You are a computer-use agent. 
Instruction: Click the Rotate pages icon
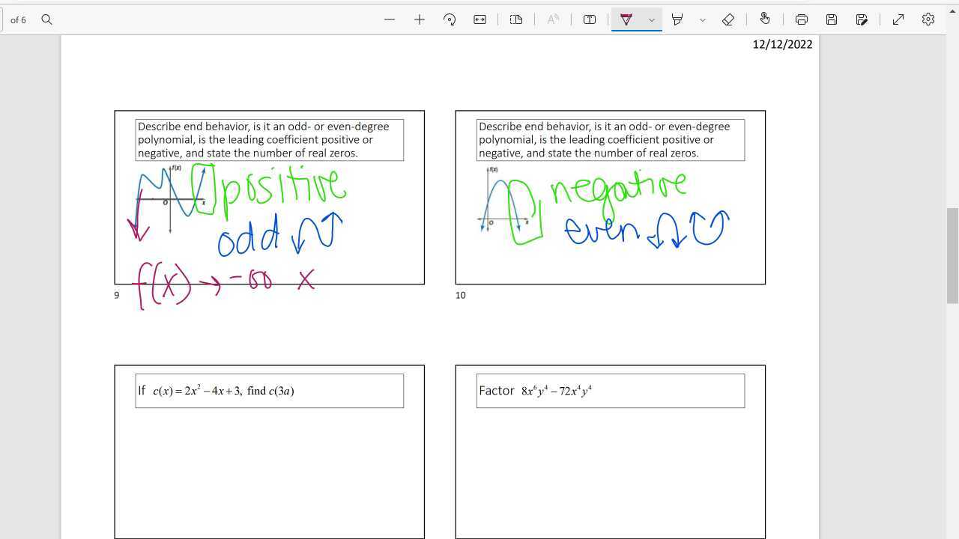coord(450,19)
